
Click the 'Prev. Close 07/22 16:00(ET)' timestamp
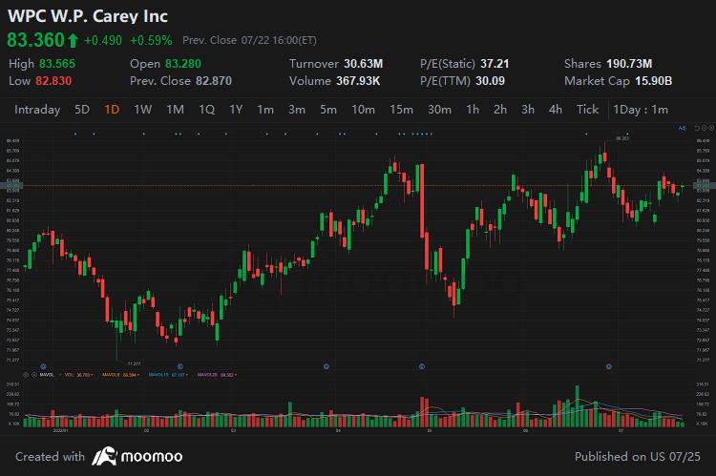250,41
